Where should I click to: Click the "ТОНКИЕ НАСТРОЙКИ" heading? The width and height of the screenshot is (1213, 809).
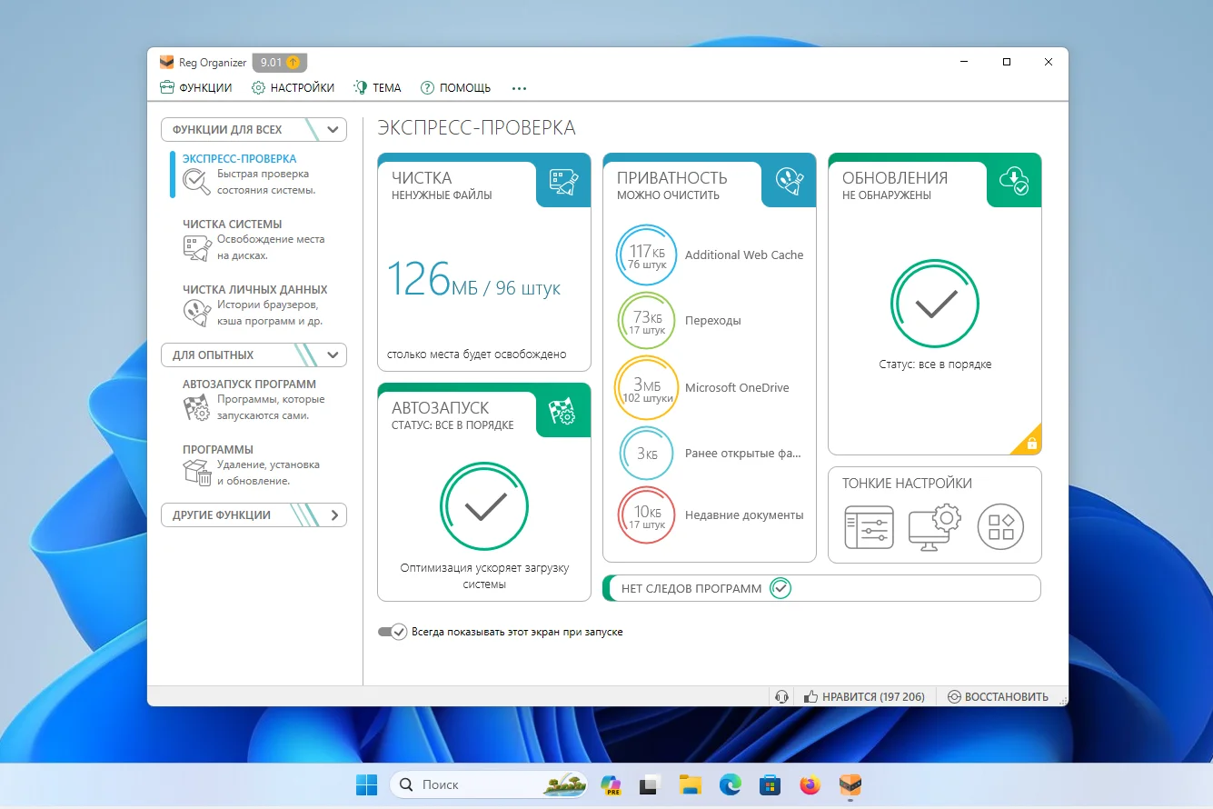click(x=907, y=484)
